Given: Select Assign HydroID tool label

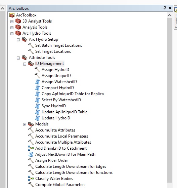Looking at the screenshot, I should [x=55, y=70].
